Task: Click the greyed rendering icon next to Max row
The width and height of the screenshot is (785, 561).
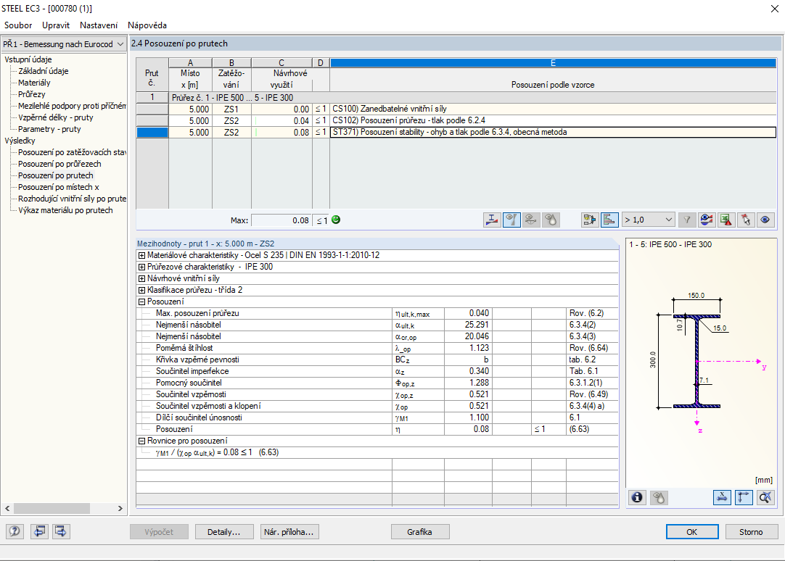Action: (551, 220)
